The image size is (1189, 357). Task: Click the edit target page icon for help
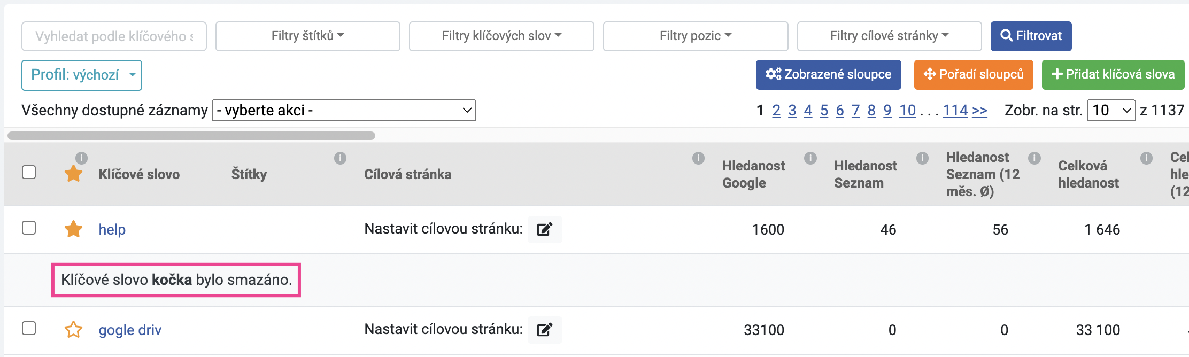544,229
